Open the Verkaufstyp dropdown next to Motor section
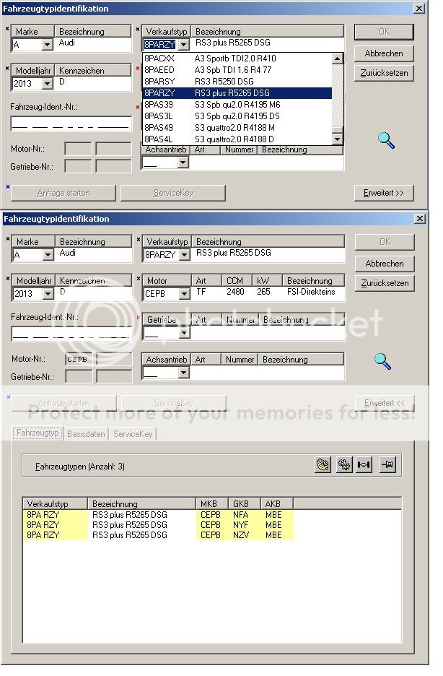Viewport: 443px width, 676px height. (x=183, y=255)
